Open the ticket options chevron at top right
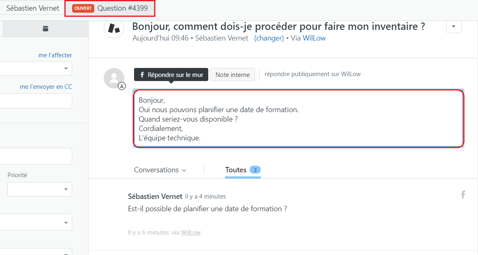The image size is (478, 255). [x=454, y=27]
